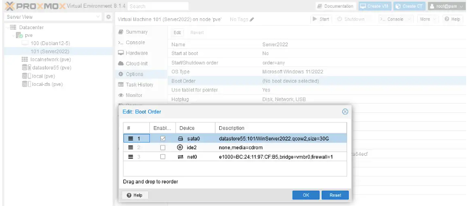Select the Start at boot row

[x=317, y=53]
